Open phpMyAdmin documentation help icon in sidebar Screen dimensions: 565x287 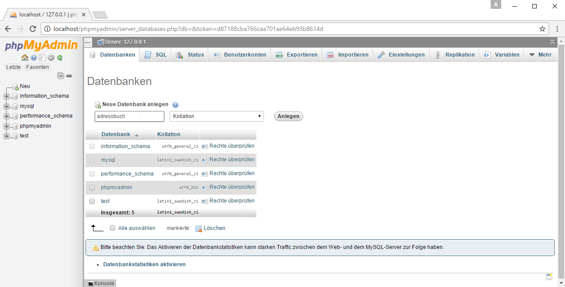coord(34,57)
